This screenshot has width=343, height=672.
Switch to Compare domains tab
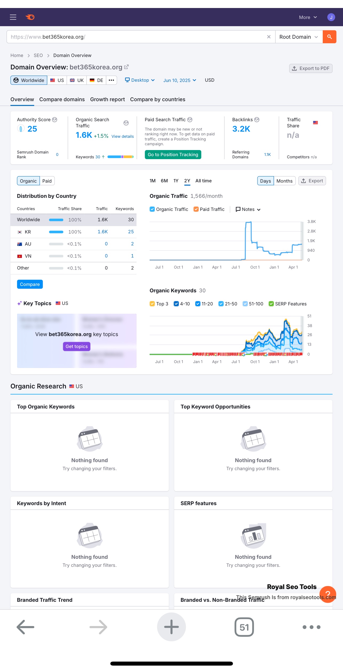coord(62,99)
